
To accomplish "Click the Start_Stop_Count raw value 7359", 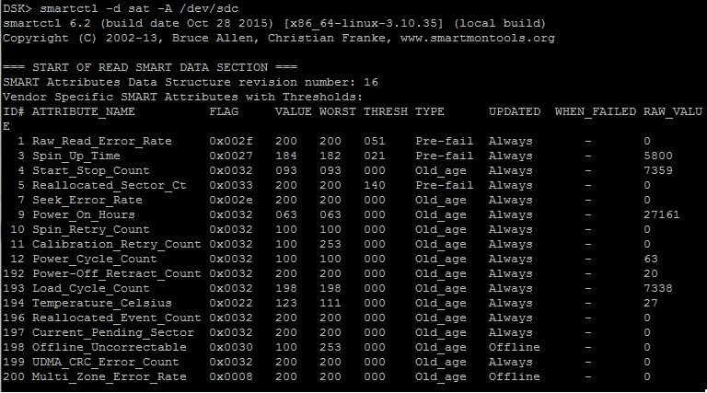I will click(657, 170).
